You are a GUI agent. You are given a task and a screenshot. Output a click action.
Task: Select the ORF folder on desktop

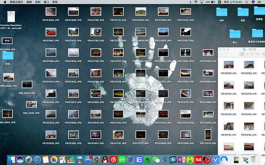(x=222, y=12)
